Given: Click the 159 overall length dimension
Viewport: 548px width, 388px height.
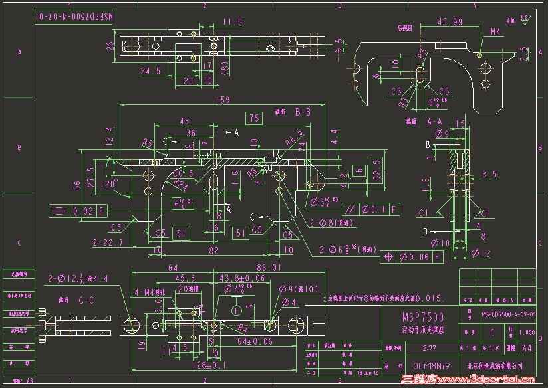Looking at the screenshot, I should pyautogui.click(x=223, y=100).
